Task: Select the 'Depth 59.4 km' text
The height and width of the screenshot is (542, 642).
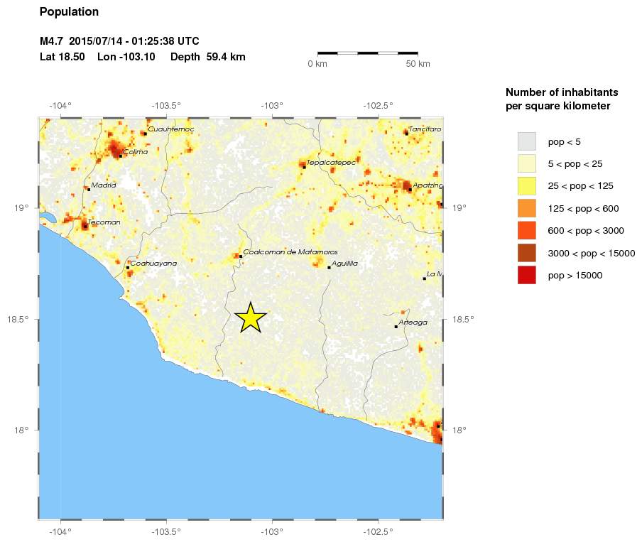Action: coord(208,57)
